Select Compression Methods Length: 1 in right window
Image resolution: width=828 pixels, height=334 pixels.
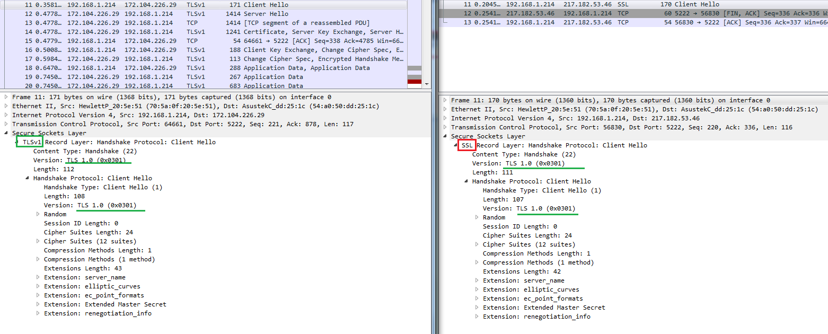click(x=536, y=253)
